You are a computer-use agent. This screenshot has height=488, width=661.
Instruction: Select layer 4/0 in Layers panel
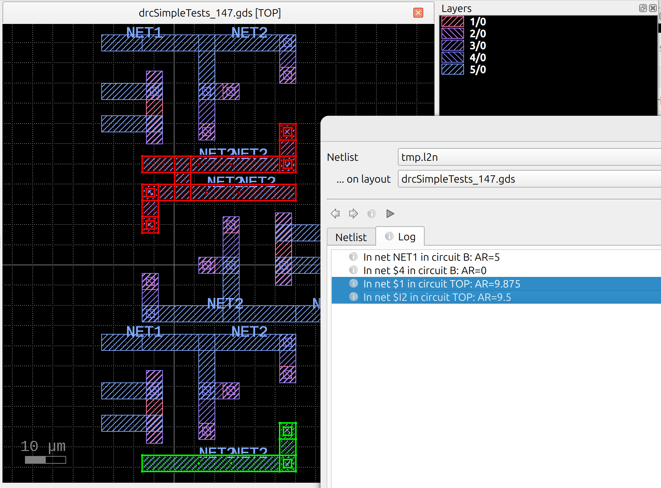477,58
